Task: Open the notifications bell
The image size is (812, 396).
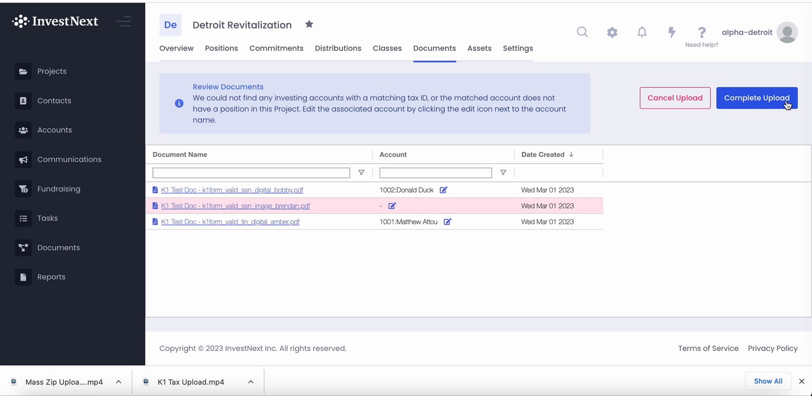Action: pyautogui.click(x=642, y=32)
